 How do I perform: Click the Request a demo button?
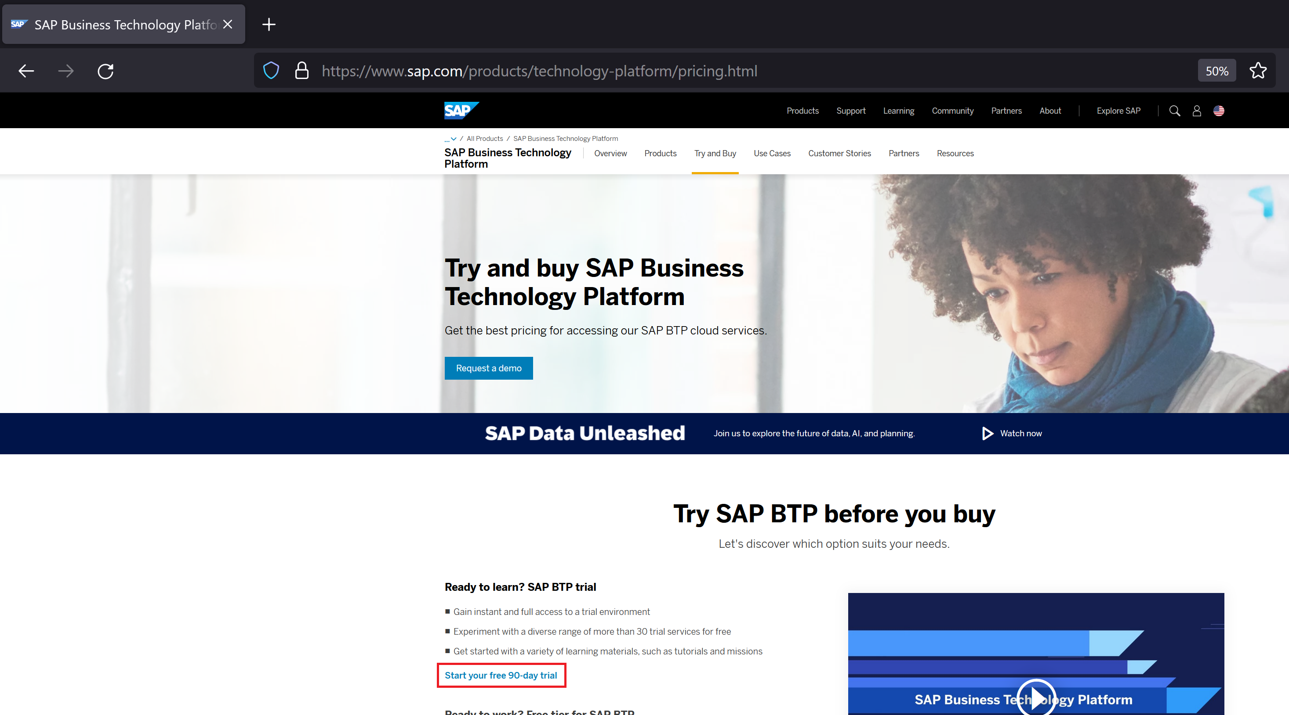pyautogui.click(x=488, y=368)
